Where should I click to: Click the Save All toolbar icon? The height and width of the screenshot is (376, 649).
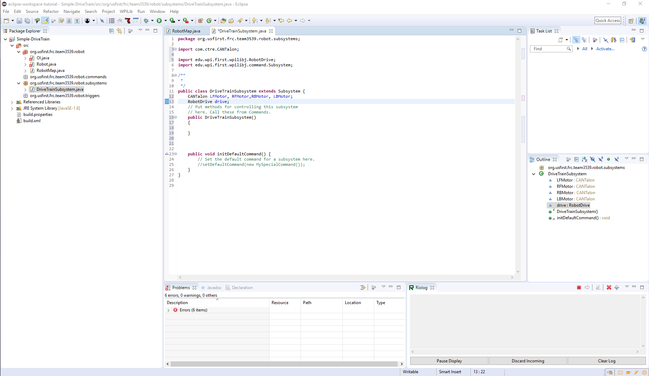pos(27,21)
